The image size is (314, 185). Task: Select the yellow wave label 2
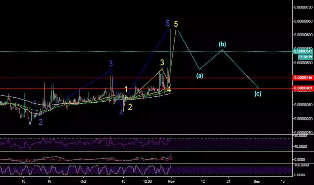[130, 107]
